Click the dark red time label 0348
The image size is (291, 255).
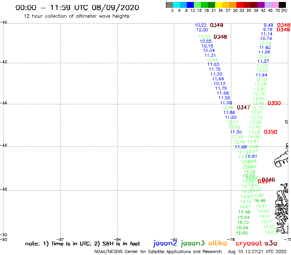tap(220, 37)
